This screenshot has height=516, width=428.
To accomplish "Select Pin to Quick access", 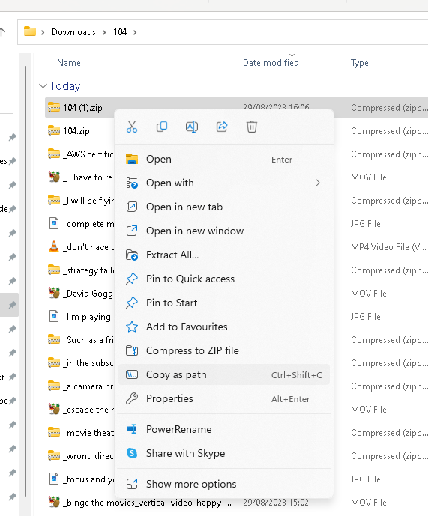I will coord(224,279).
